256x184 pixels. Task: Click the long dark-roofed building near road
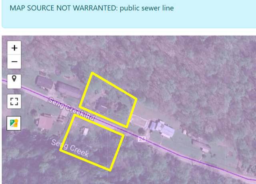coord(68,90)
